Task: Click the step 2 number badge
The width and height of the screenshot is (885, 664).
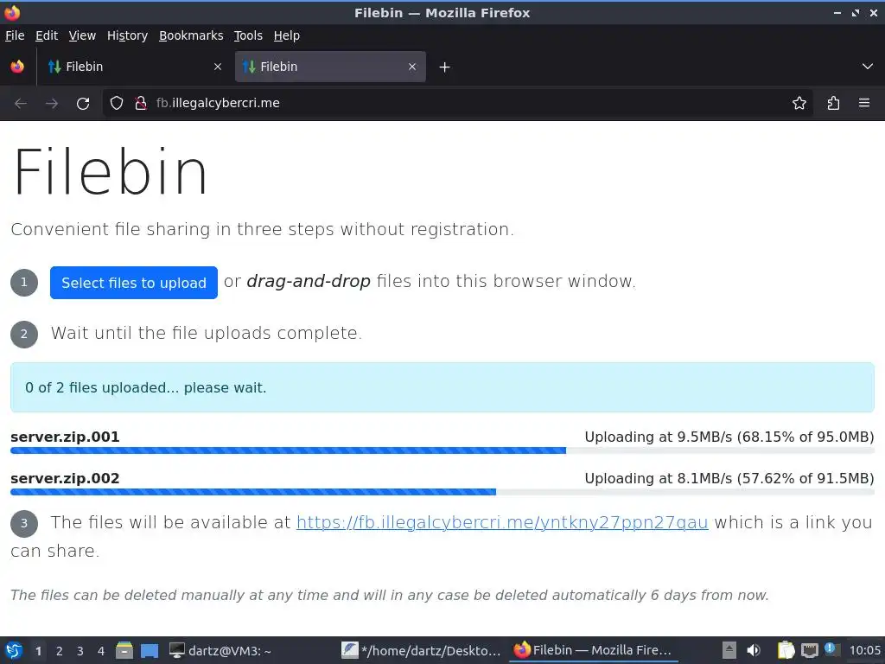Action: 23,335
